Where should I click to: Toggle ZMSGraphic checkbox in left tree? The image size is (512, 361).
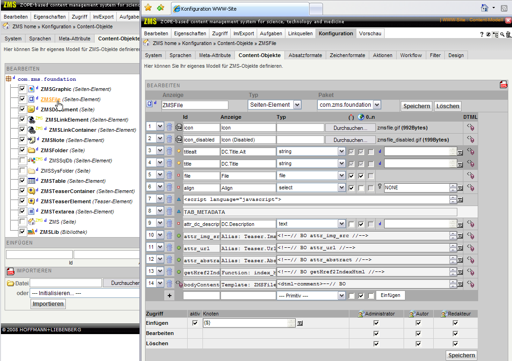(x=22, y=89)
